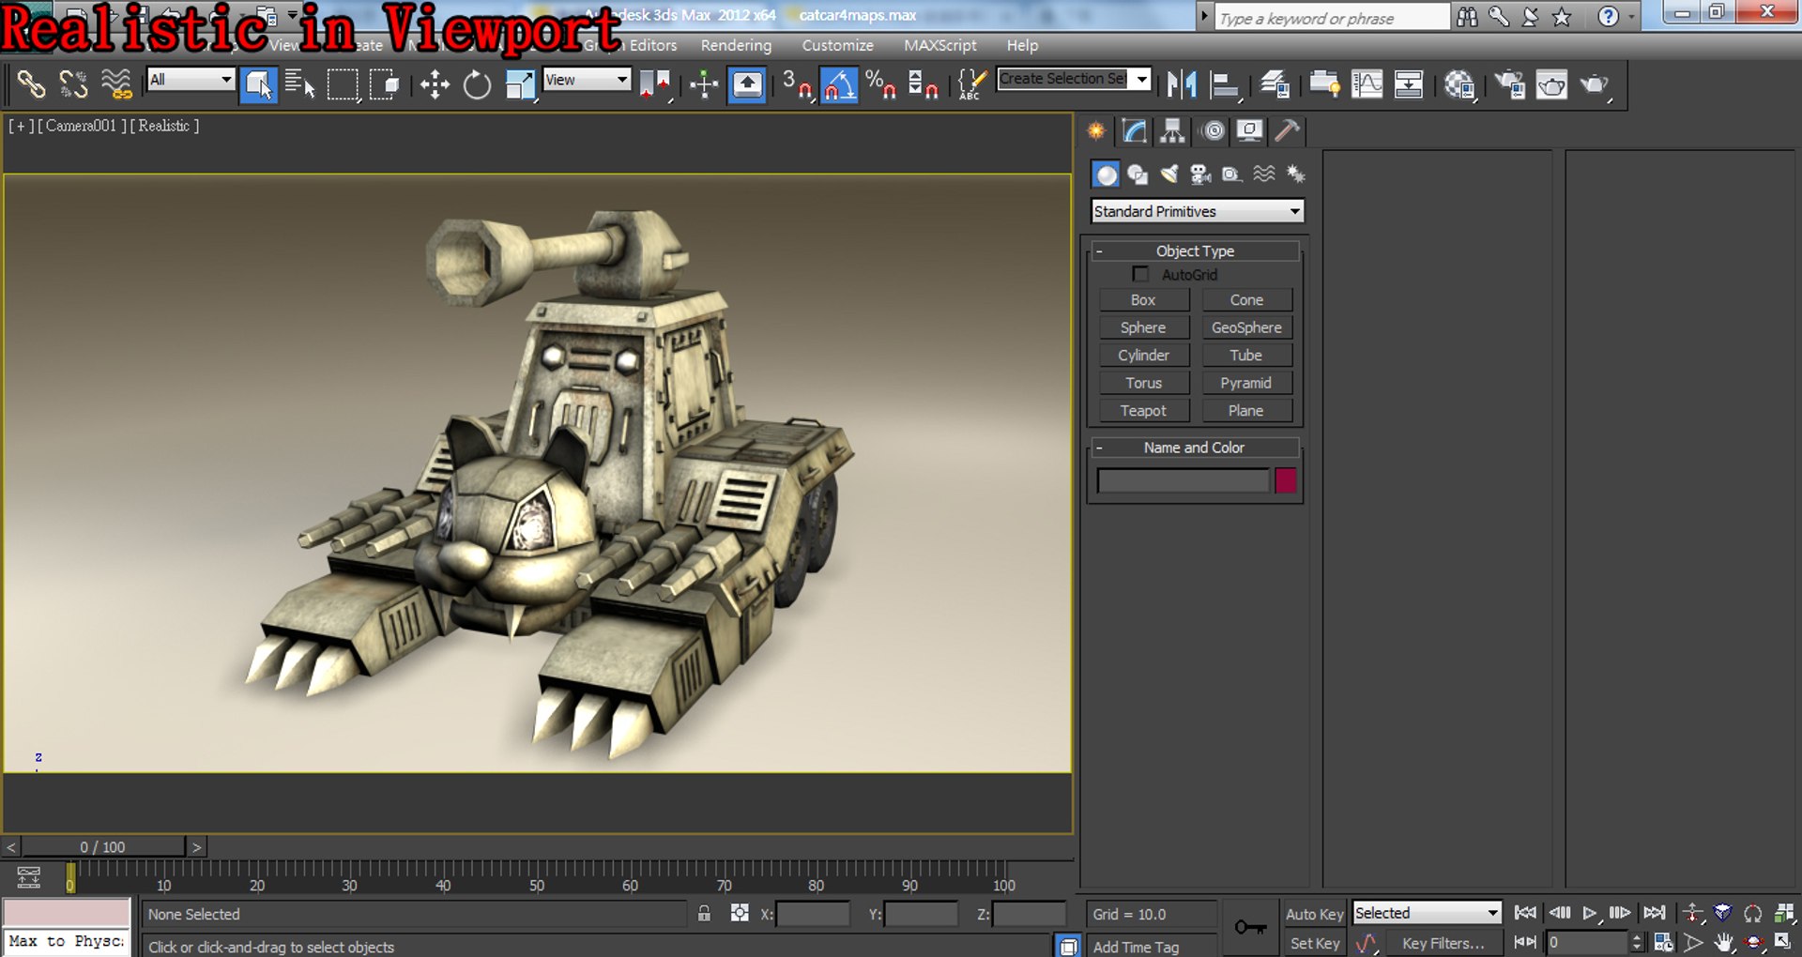The height and width of the screenshot is (957, 1802).
Task: Switch to the Utilities panel tab
Action: [x=1288, y=130]
